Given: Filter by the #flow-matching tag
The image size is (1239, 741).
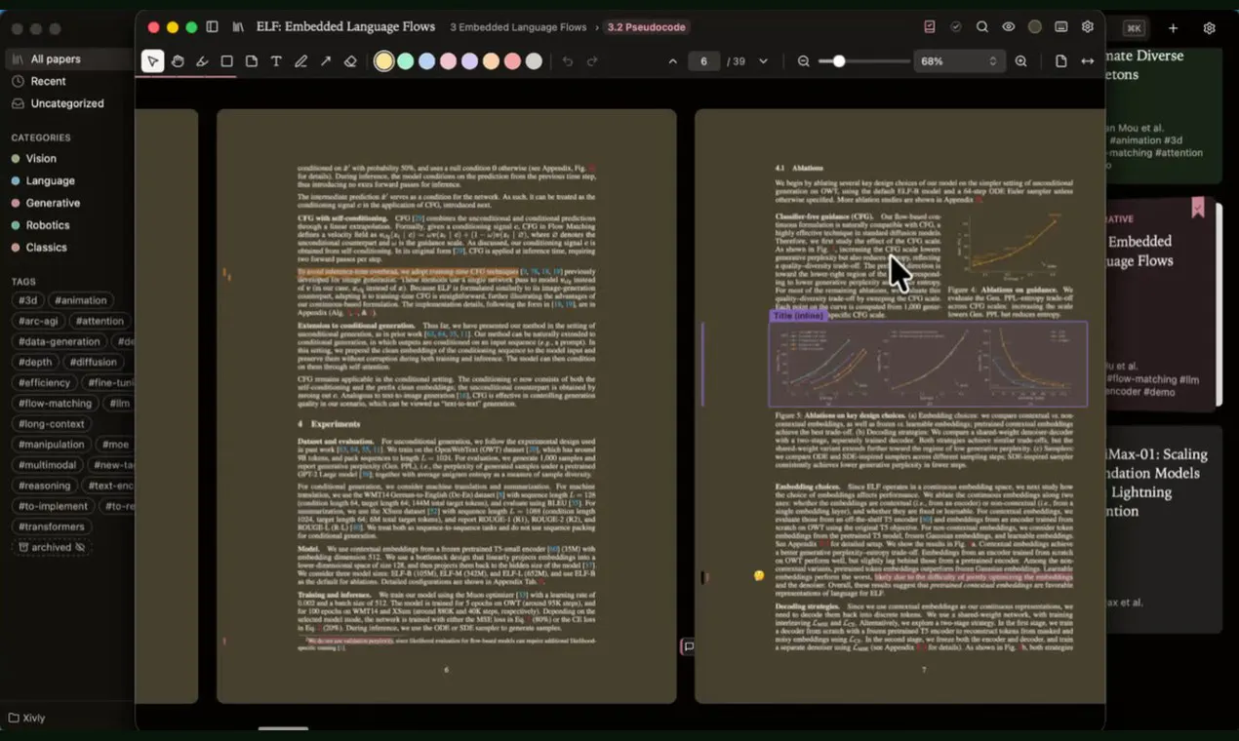Looking at the screenshot, I should tap(56, 403).
